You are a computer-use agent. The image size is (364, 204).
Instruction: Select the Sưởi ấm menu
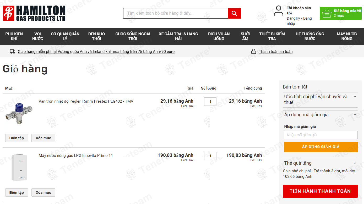point(245,36)
